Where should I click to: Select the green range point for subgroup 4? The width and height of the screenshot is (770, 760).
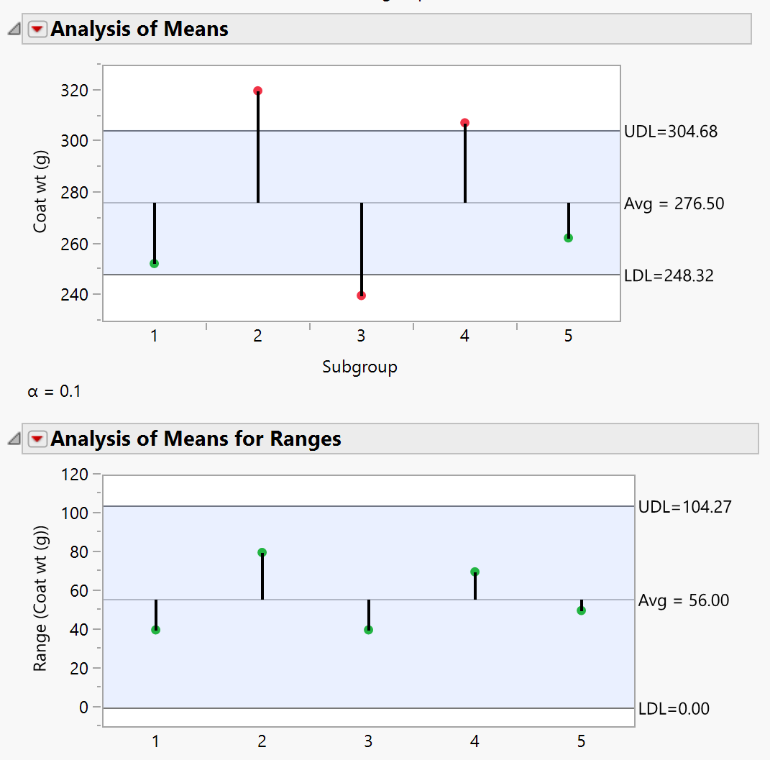(475, 572)
